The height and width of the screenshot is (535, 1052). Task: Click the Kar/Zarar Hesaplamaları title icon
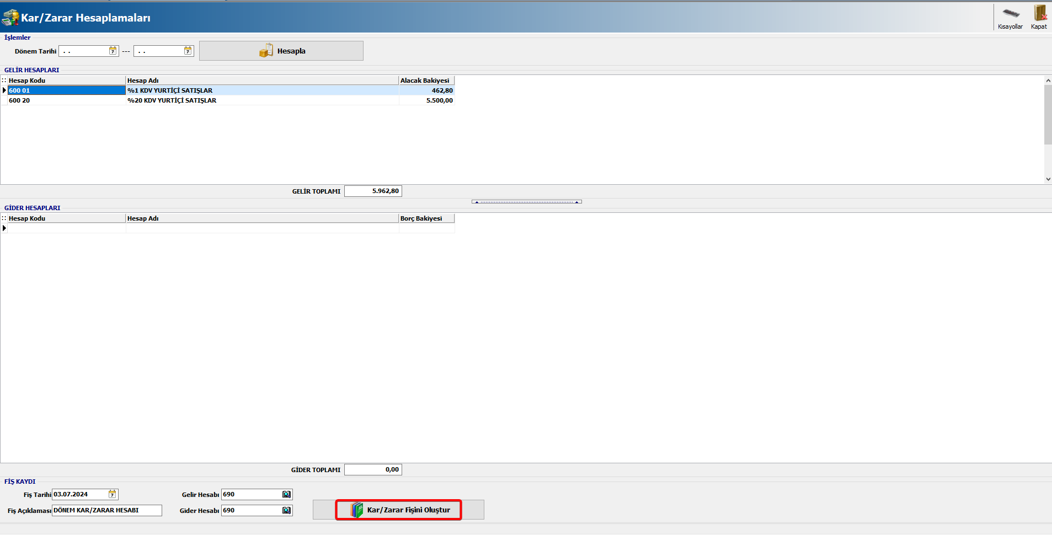[x=10, y=18]
